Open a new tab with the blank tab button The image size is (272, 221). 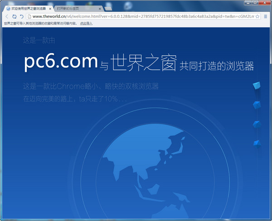[108, 9]
